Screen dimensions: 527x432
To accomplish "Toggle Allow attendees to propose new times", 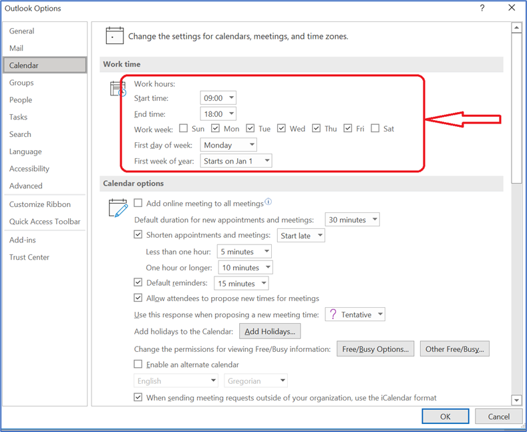I will [x=138, y=298].
